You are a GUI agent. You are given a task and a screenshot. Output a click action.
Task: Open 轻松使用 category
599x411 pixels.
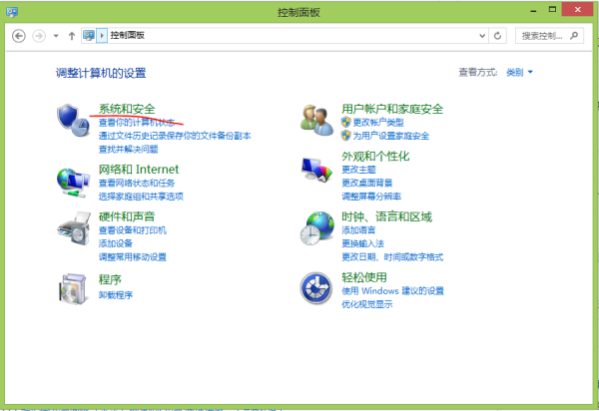[x=364, y=277]
